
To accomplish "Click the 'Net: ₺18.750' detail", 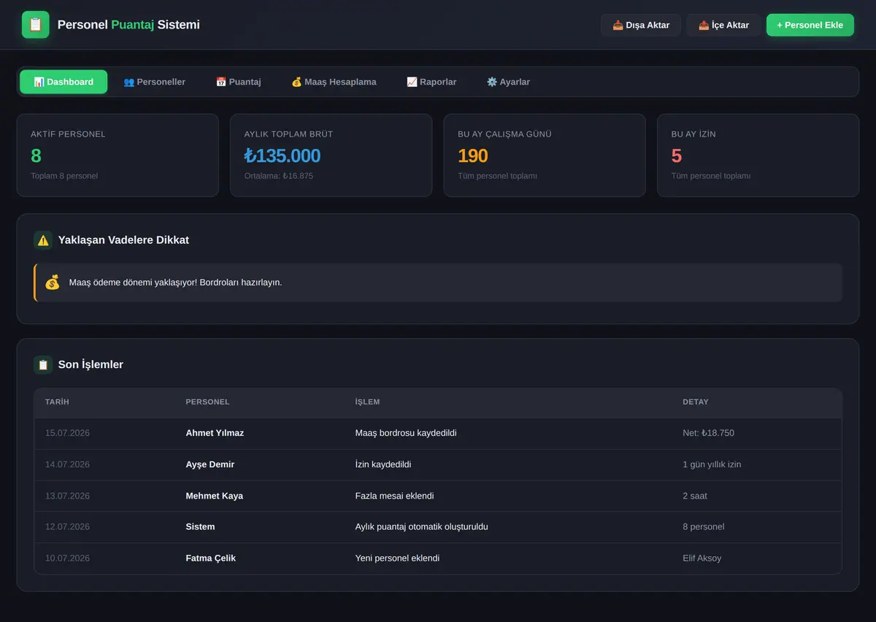I will pos(709,433).
